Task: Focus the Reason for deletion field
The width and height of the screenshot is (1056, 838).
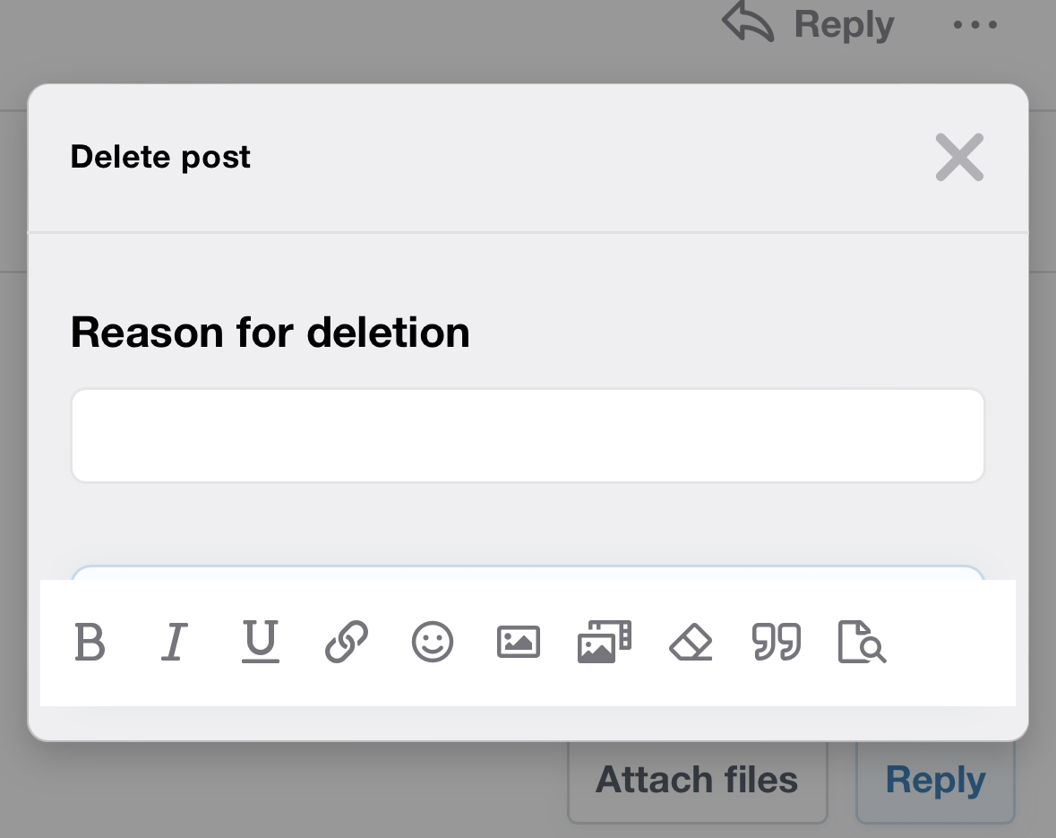Action: pyautogui.click(x=528, y=436)
